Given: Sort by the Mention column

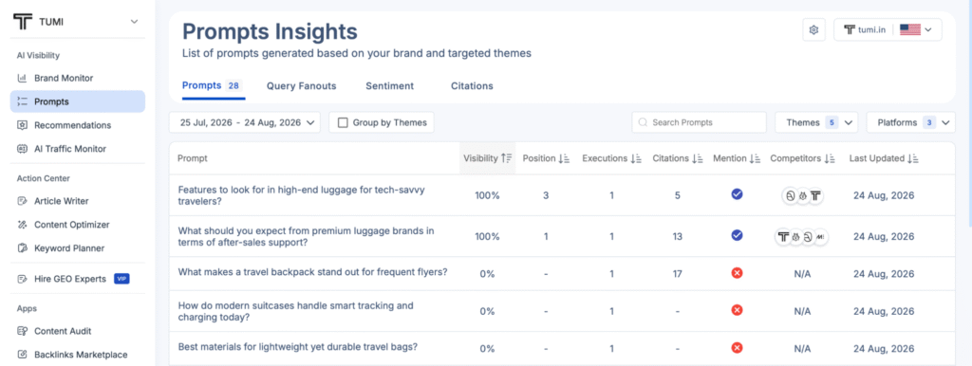Looking at the screenshot, I should point(737,158).
